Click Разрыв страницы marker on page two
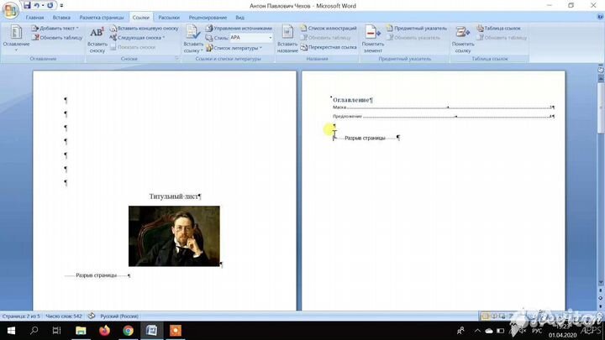605x340 pixels. (365, 138)
